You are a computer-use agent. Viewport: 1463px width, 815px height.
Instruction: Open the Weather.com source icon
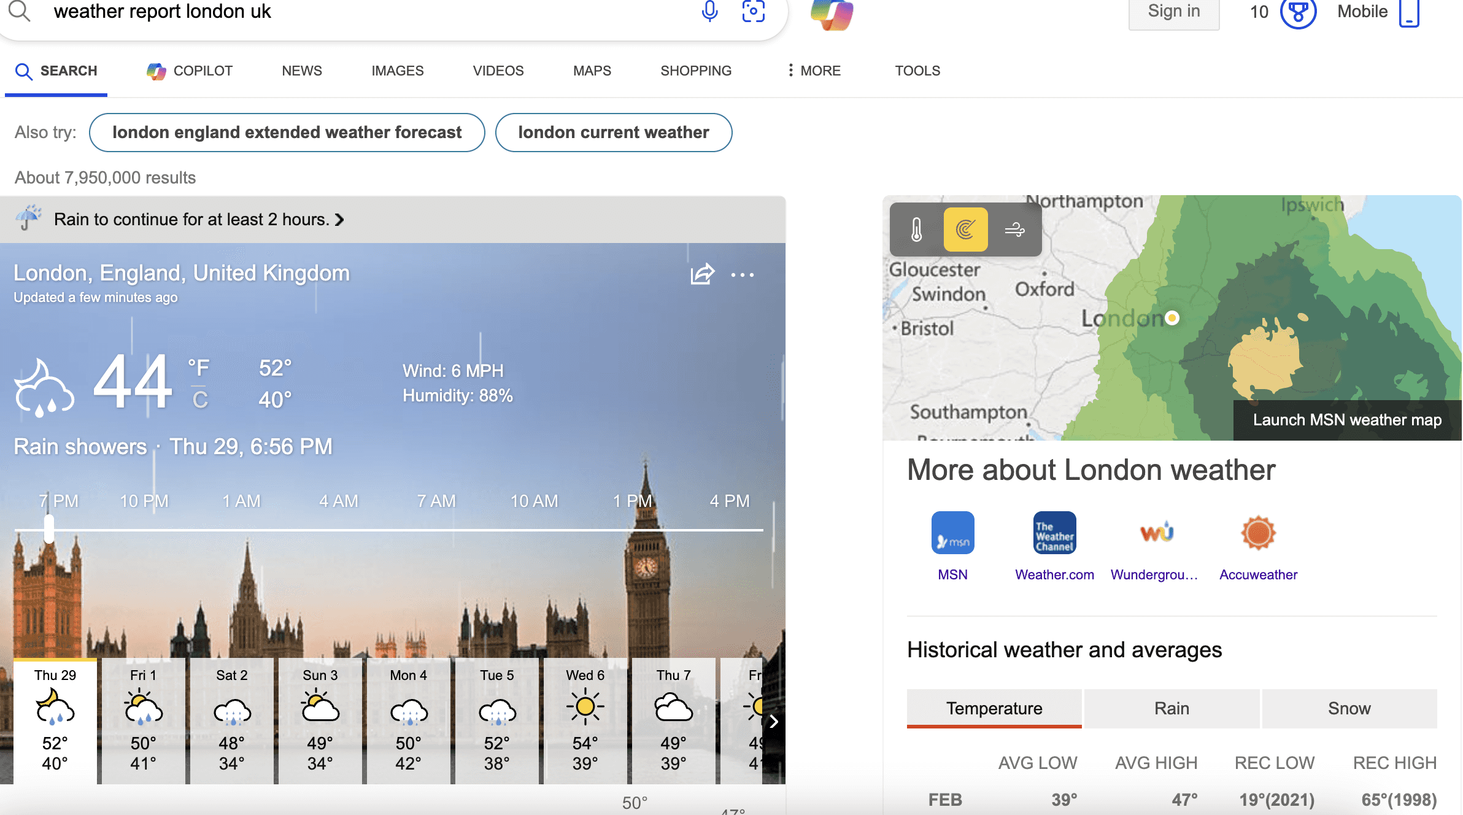coord(1054,533)
